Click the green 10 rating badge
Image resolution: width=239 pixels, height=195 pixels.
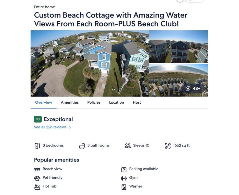pyautogui.click(x=38, y=119)
